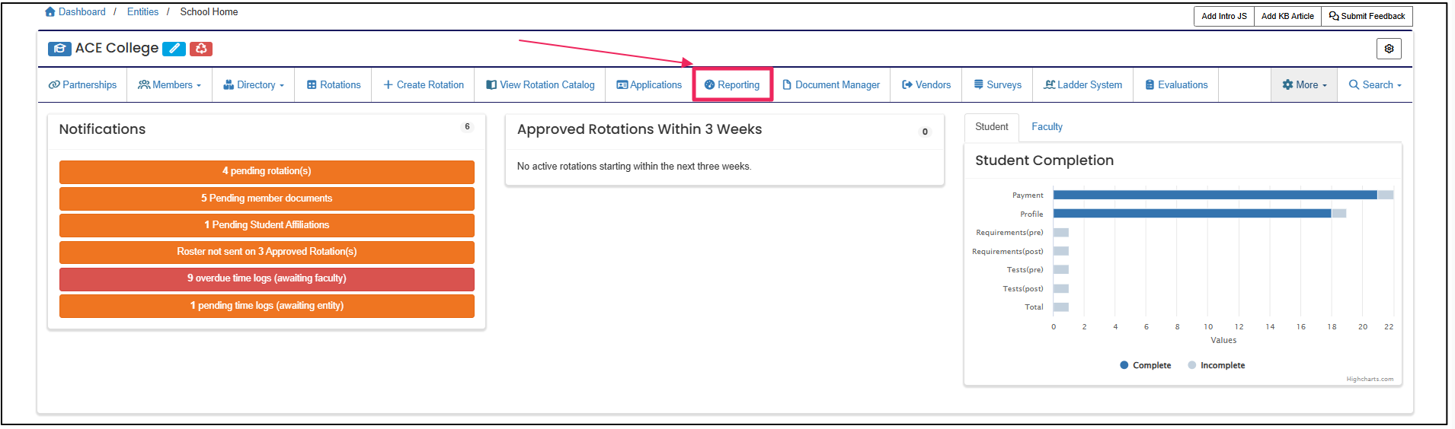Click 9 overdue time logs (awaiting faculty)
This screenshot has height=429, width=1455.
pos(267,278)
